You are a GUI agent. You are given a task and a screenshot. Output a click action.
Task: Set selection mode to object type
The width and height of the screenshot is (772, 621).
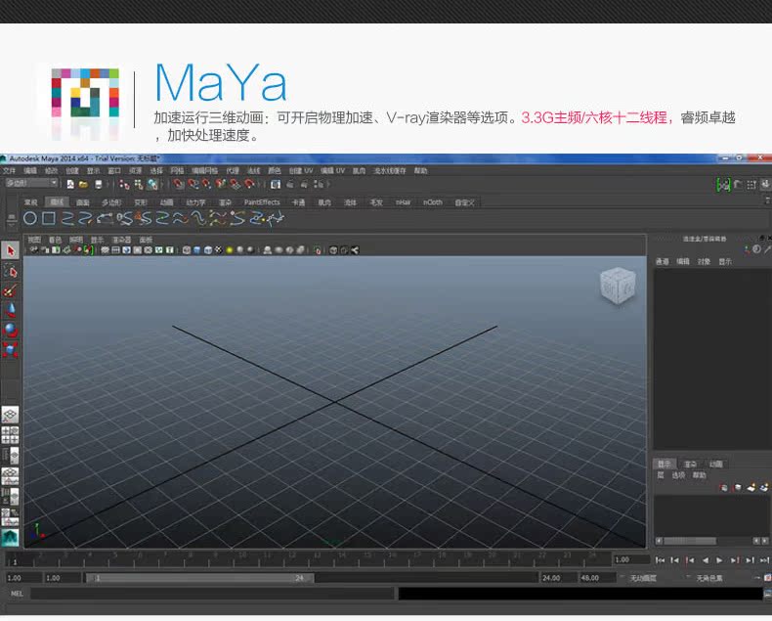pos(139,184)
